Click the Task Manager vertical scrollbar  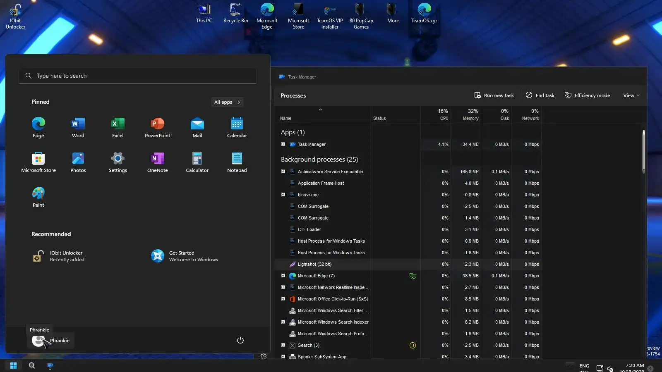click(x=644, y=152)
